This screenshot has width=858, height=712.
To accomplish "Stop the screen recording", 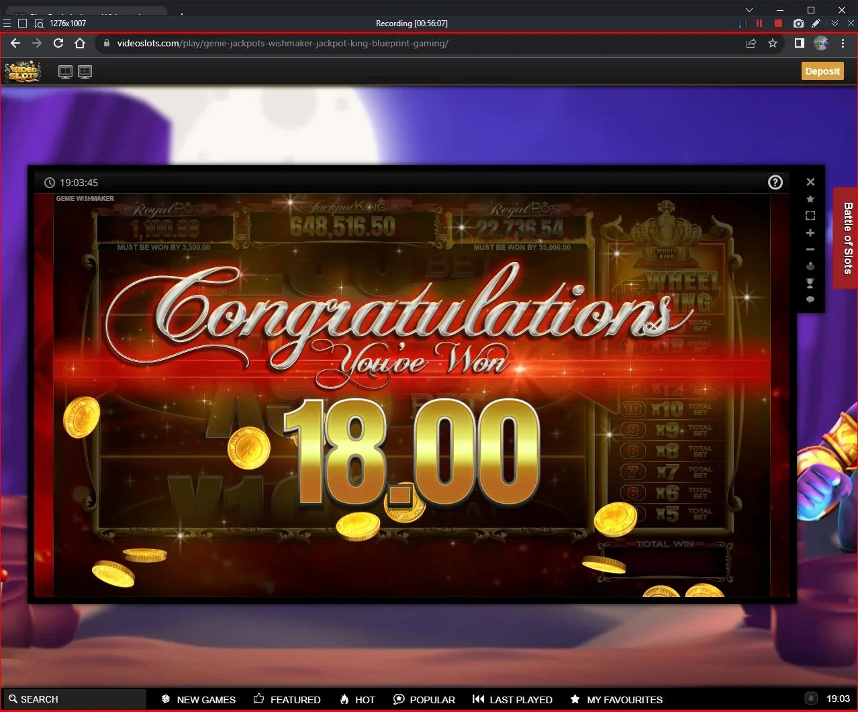I will click(x=778, y=23).
